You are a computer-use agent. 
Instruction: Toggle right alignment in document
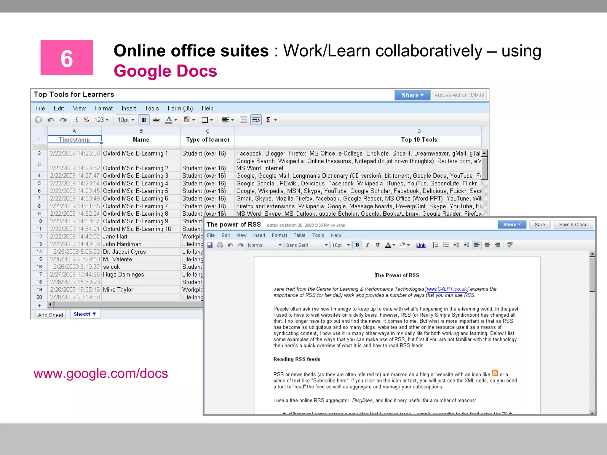(497, 245)
